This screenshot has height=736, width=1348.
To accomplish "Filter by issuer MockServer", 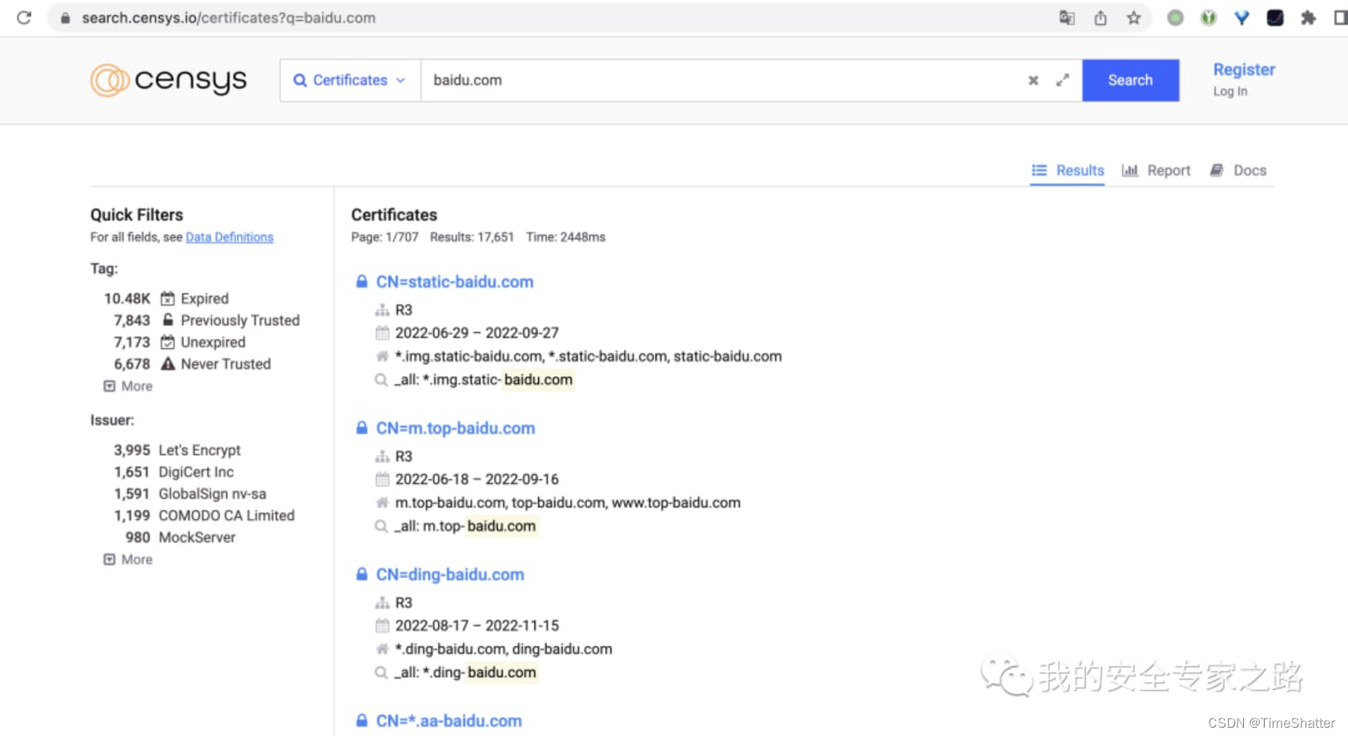I will point(197,537).
